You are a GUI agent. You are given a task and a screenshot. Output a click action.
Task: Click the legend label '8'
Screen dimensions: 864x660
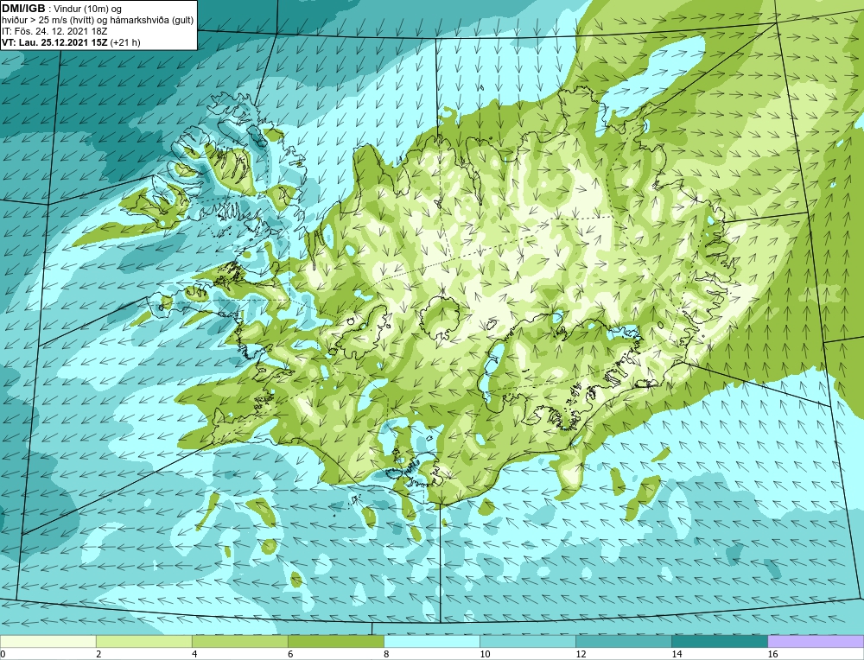pyautogui.click(x=385, y=654)
